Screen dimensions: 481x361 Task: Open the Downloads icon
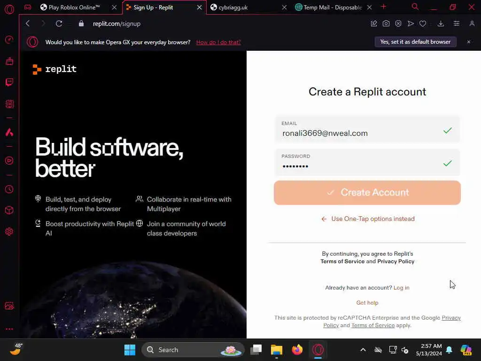[x=441, y=24]
